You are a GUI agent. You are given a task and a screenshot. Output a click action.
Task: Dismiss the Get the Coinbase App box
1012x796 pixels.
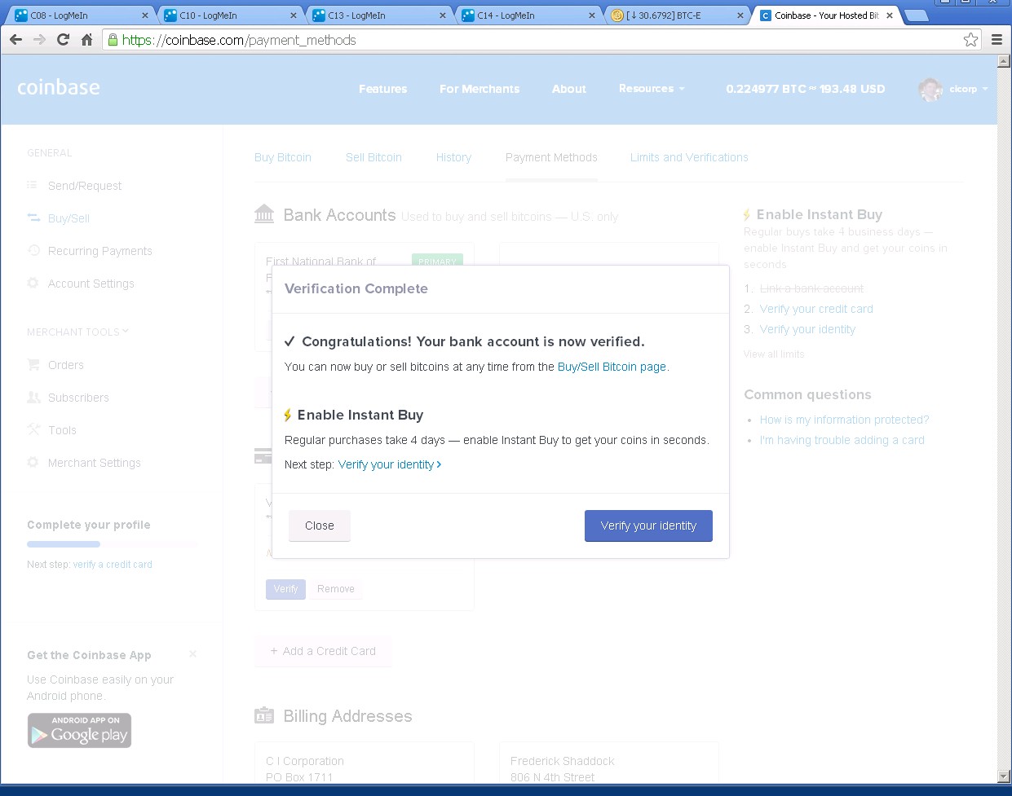click(x=192, y=654)
